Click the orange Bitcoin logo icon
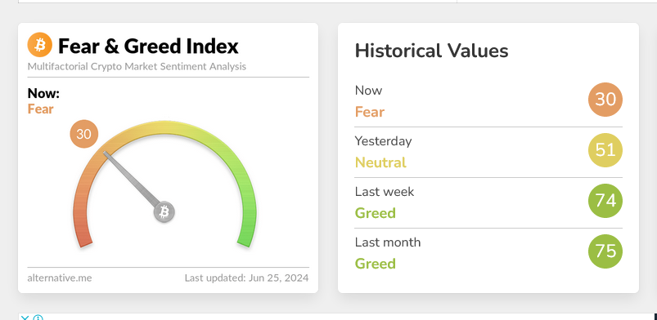 point(40,45)
